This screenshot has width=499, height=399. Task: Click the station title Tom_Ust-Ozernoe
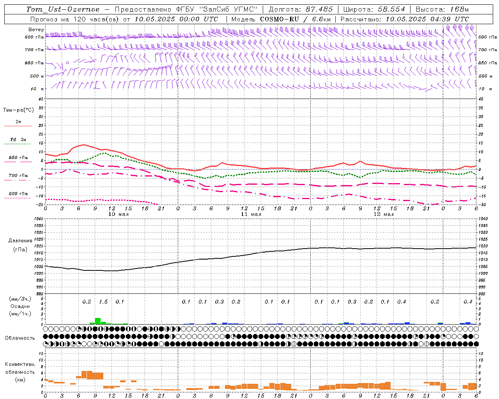tap(63, 9)
